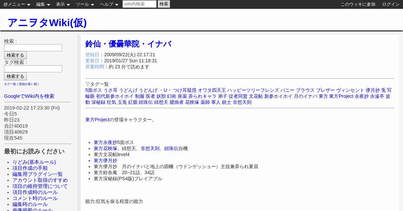This screenshot has width=403, height=211.
Task: Focus the タグ検索 text field
Action: (33, 69)
